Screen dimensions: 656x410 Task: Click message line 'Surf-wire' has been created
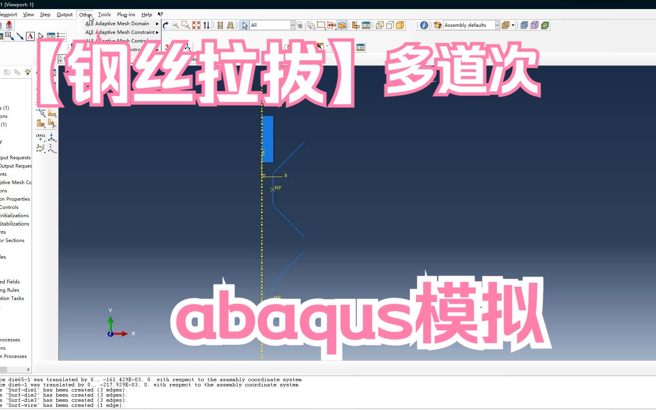click(x=63, y=405)
